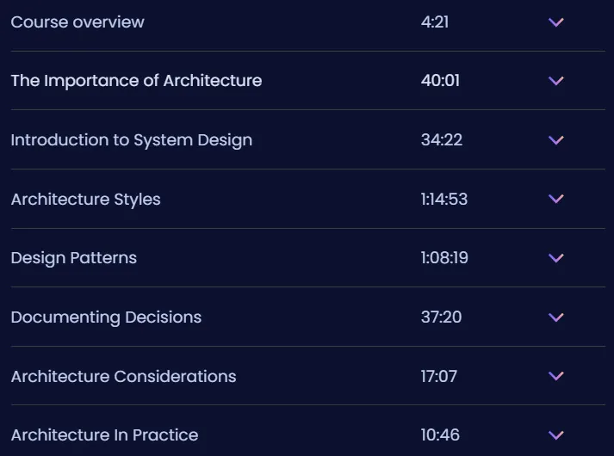The image size is (614, 456).
Task: Open the Course overview title
Action: click(78, 22)
